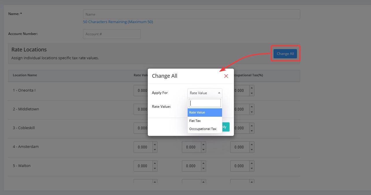Click Occupational Tax field for 5 - Walton
Viewport: 371px width, 195px height.
coord(240,166)
